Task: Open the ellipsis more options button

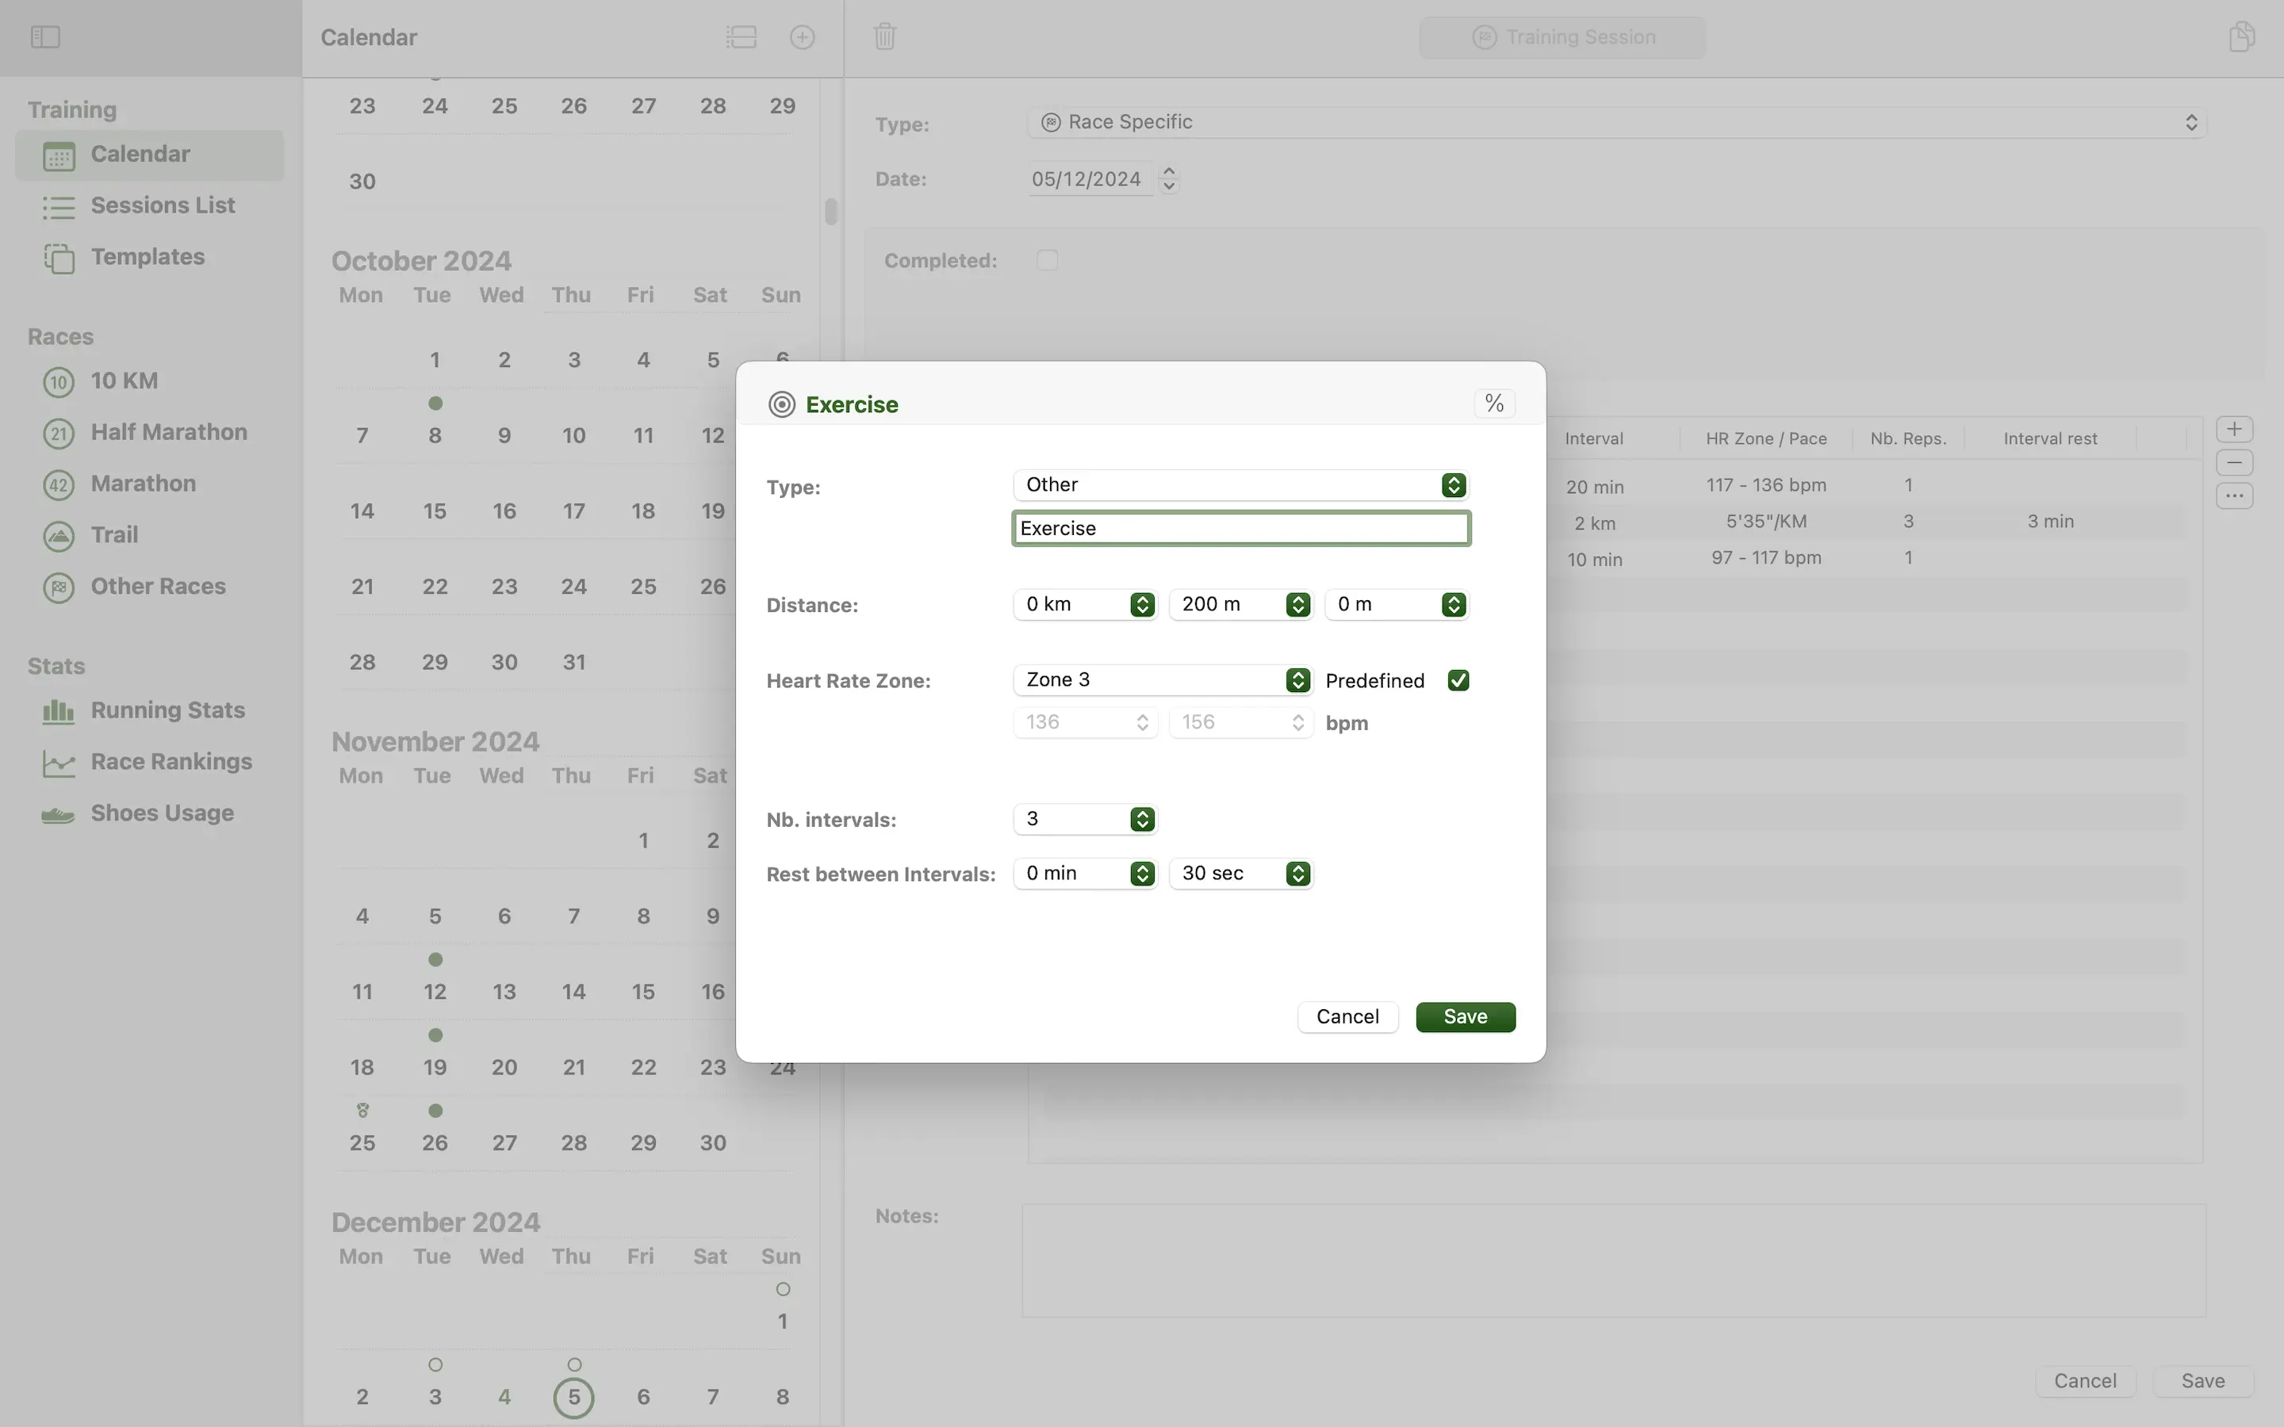Action: click(2233, 496)
